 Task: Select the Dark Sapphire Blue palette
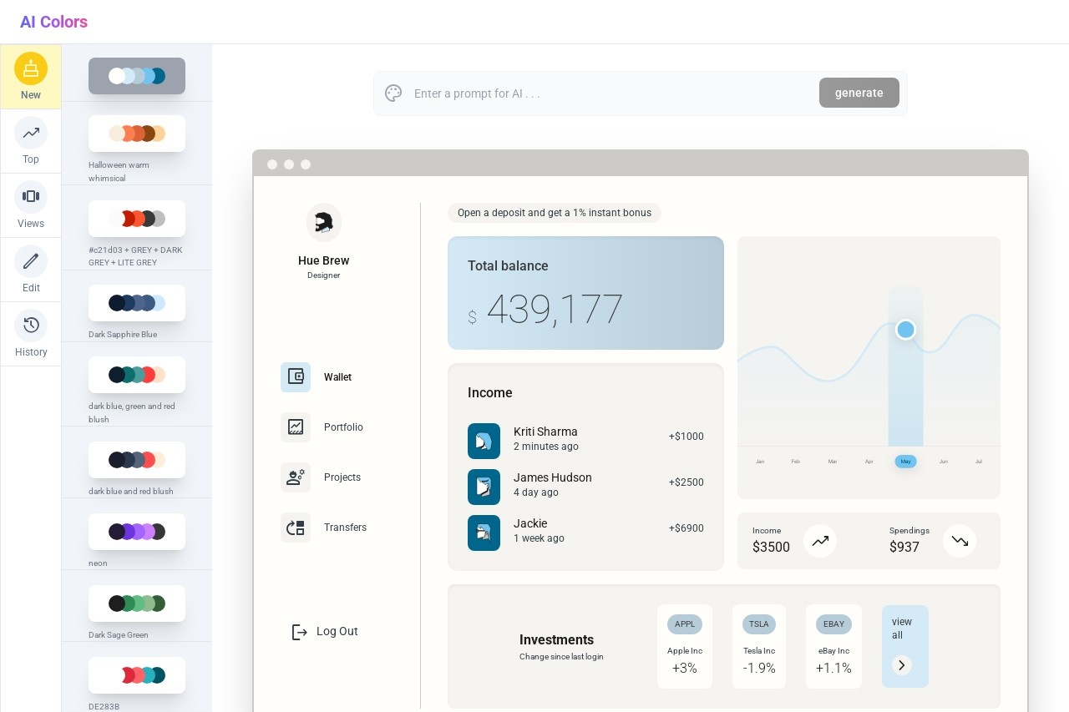point(137,303)
